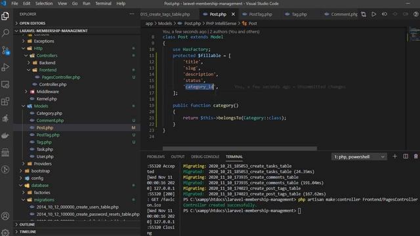Switch to Problems panel tab
Viewport: 420px width, 236px height.
click(156, 157)
